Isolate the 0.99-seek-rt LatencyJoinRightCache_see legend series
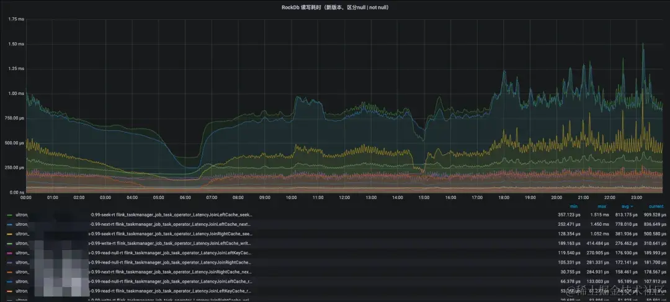The height and width of the screenshot is (302, 670). 134,234
